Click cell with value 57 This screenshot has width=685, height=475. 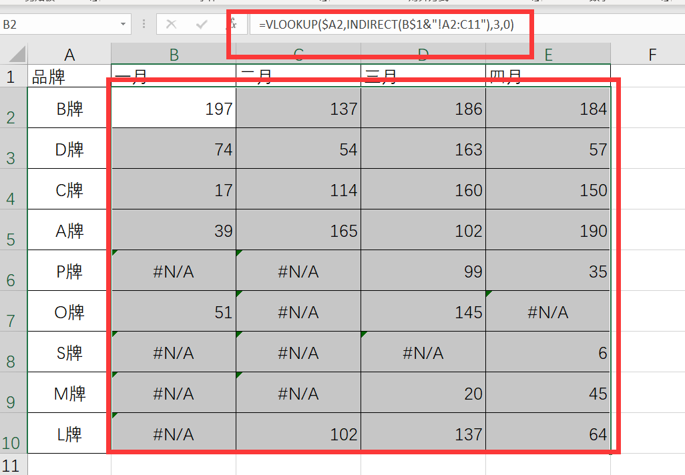point(548,148)
